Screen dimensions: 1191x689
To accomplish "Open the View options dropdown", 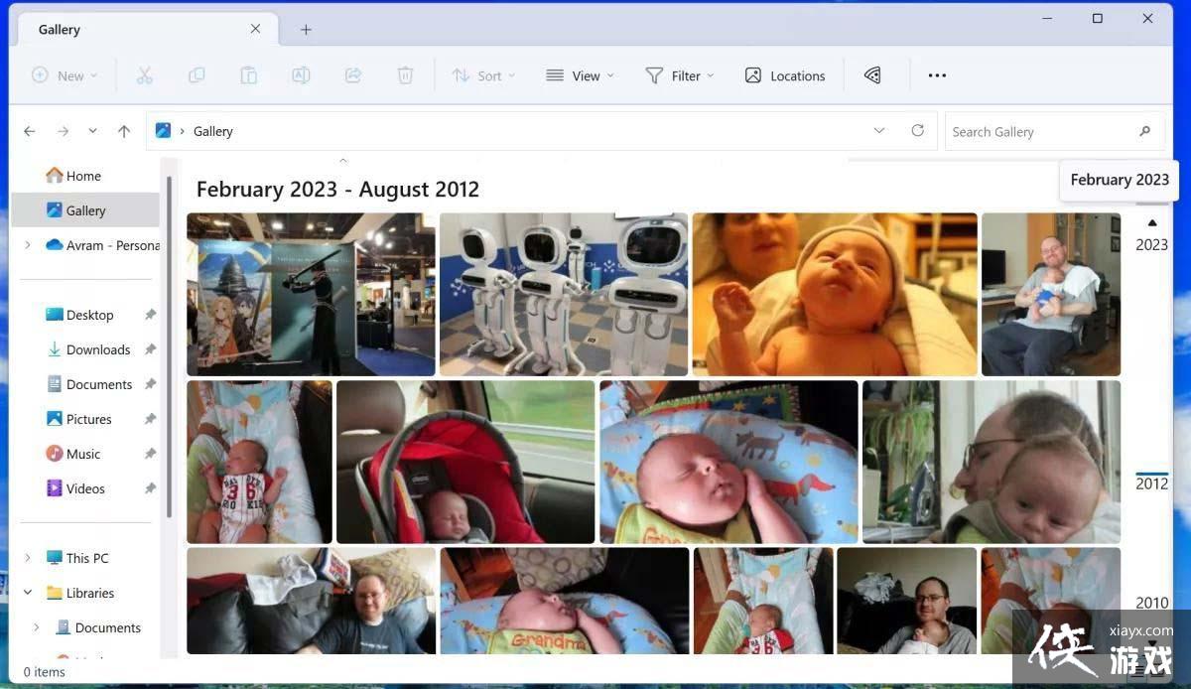I will tap(580, 75).
